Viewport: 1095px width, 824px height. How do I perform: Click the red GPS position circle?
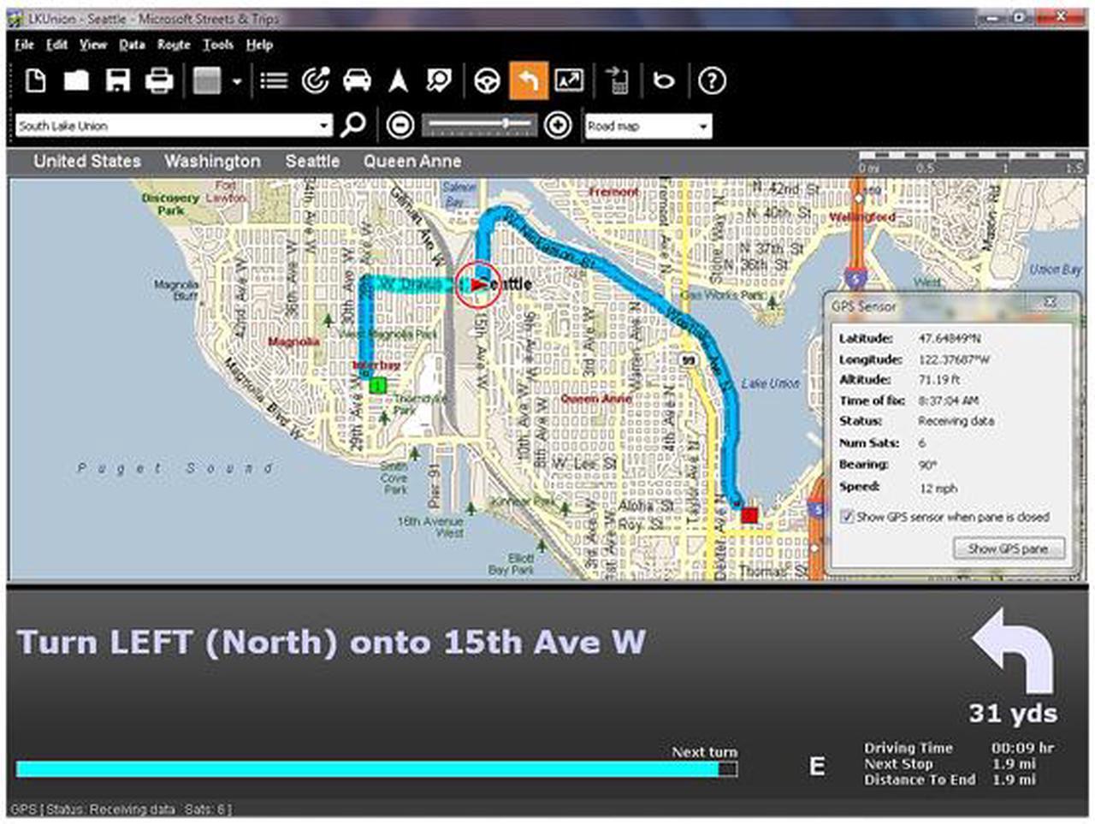pos(477,284)
